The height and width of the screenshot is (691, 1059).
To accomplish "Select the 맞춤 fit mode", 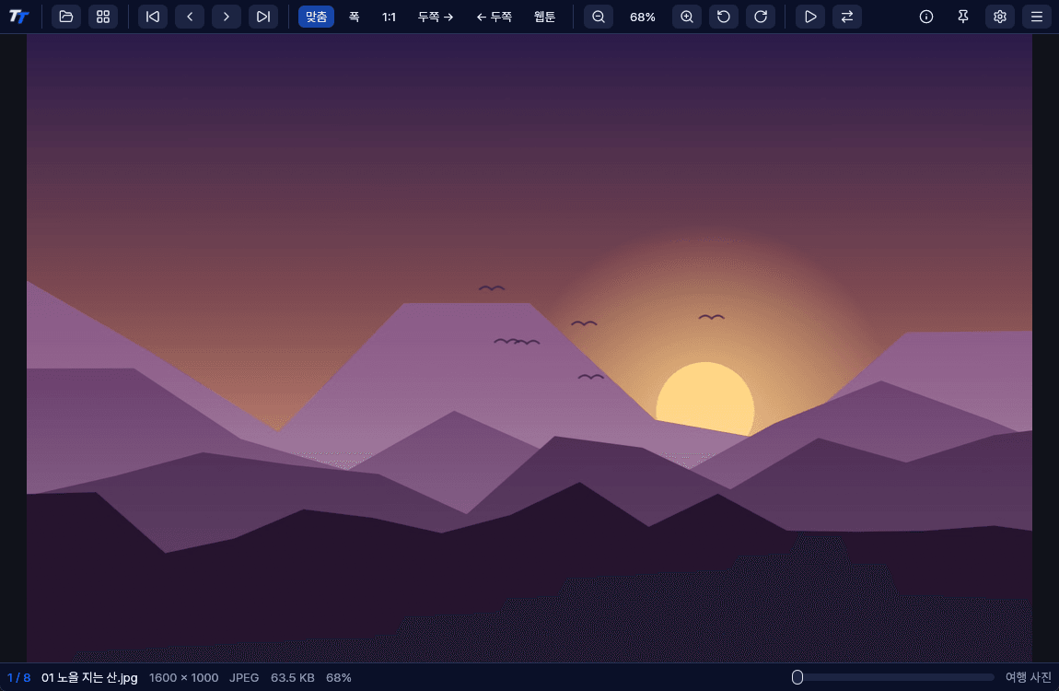I will coord(316,17).
